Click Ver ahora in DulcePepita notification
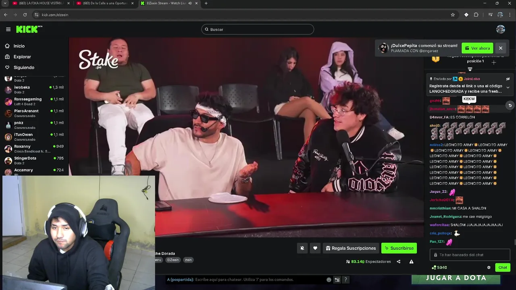 (x=477, y=48)
